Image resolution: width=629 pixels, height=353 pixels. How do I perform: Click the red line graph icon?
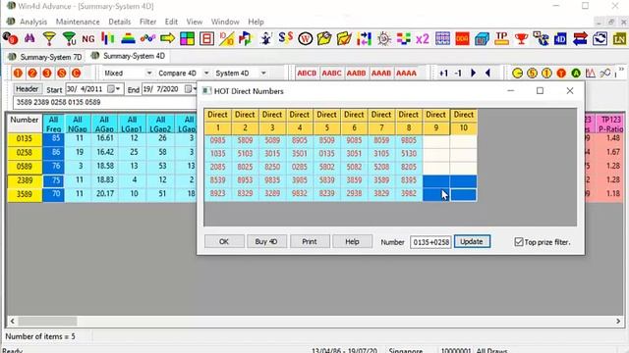(591, 74)
